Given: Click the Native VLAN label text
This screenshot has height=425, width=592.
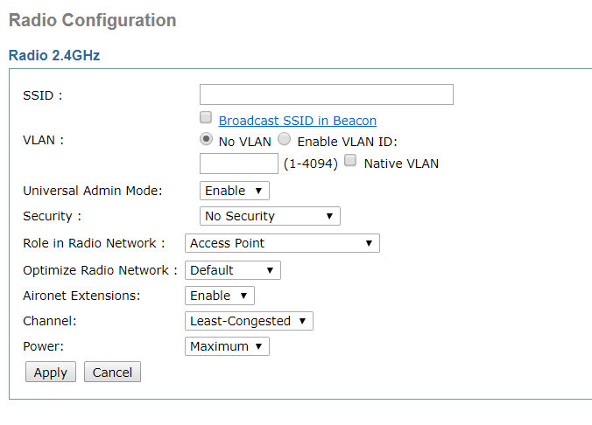Looking at the screenshot, I should pos(401,164).
